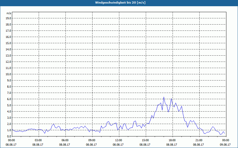Viewport: 238px width, 148px height.
Task: Click the '16,0' y-axis value
Action: (8, 37)
